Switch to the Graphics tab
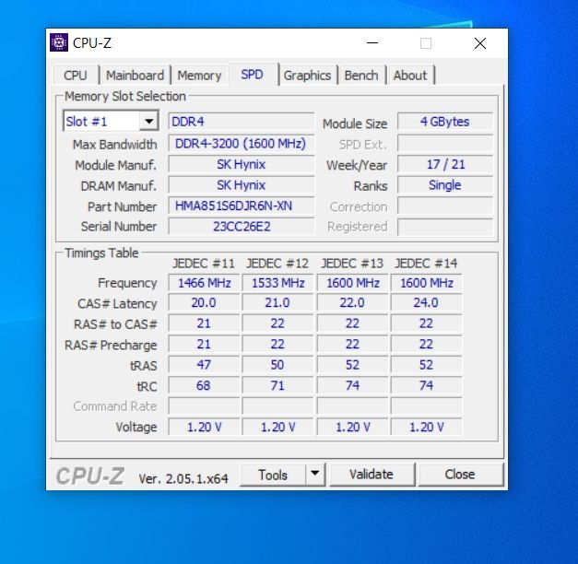Screen dimensions: 578x564 click(307, 76)
